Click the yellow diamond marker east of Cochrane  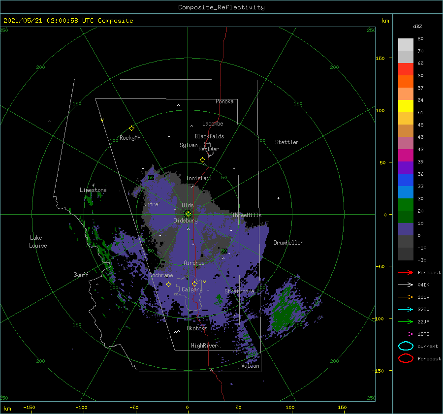[168, 284]
